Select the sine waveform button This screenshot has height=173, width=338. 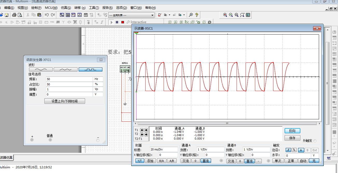click(41, 70)
